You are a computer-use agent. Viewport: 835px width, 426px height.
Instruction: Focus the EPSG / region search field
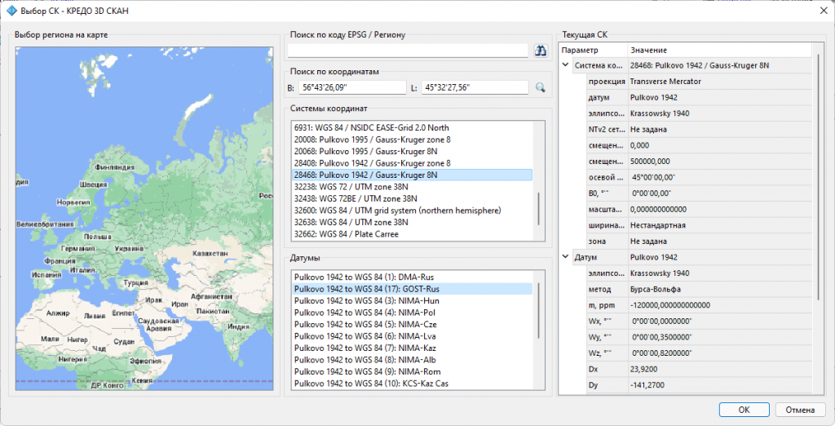[x=408, y=51]
